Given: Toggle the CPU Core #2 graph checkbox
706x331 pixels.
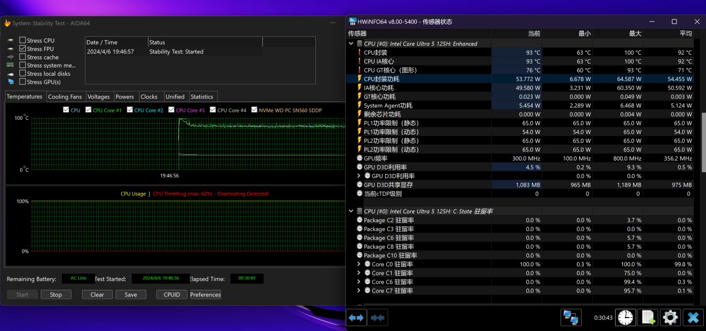Looking at the screenshot, I should [130, 110].
